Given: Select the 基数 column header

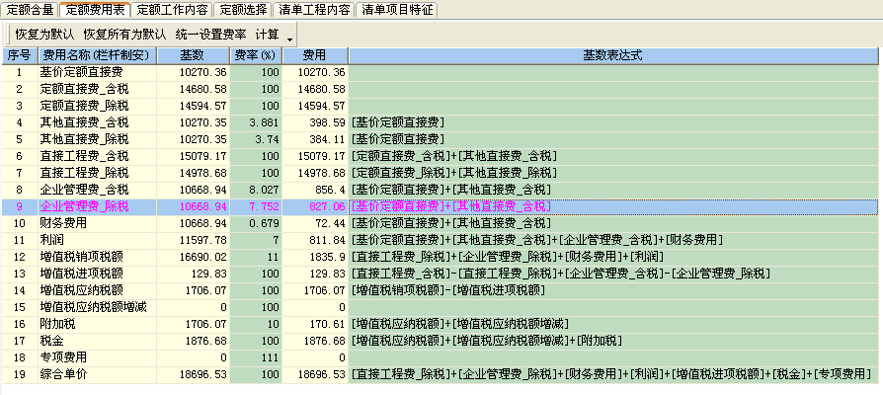Looking at the screenshot, I should (193, 55).
